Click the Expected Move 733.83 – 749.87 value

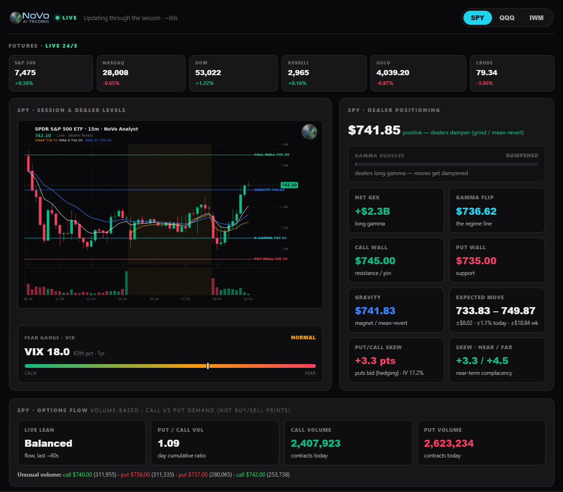[x=496, y=311]
